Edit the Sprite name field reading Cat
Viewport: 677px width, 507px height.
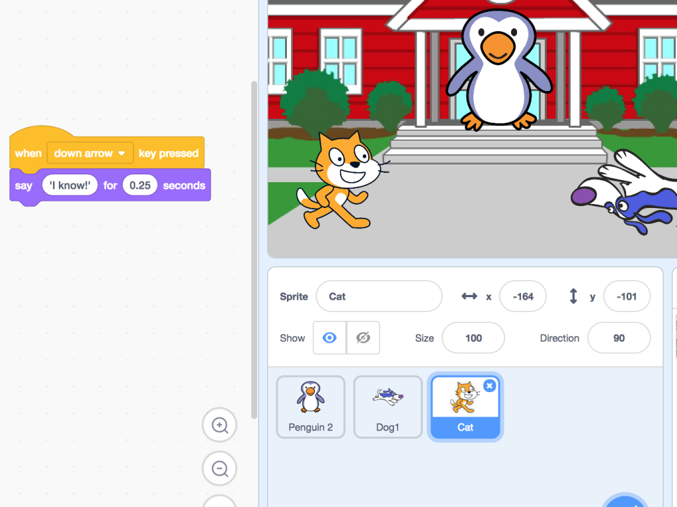tap(379, 296)
